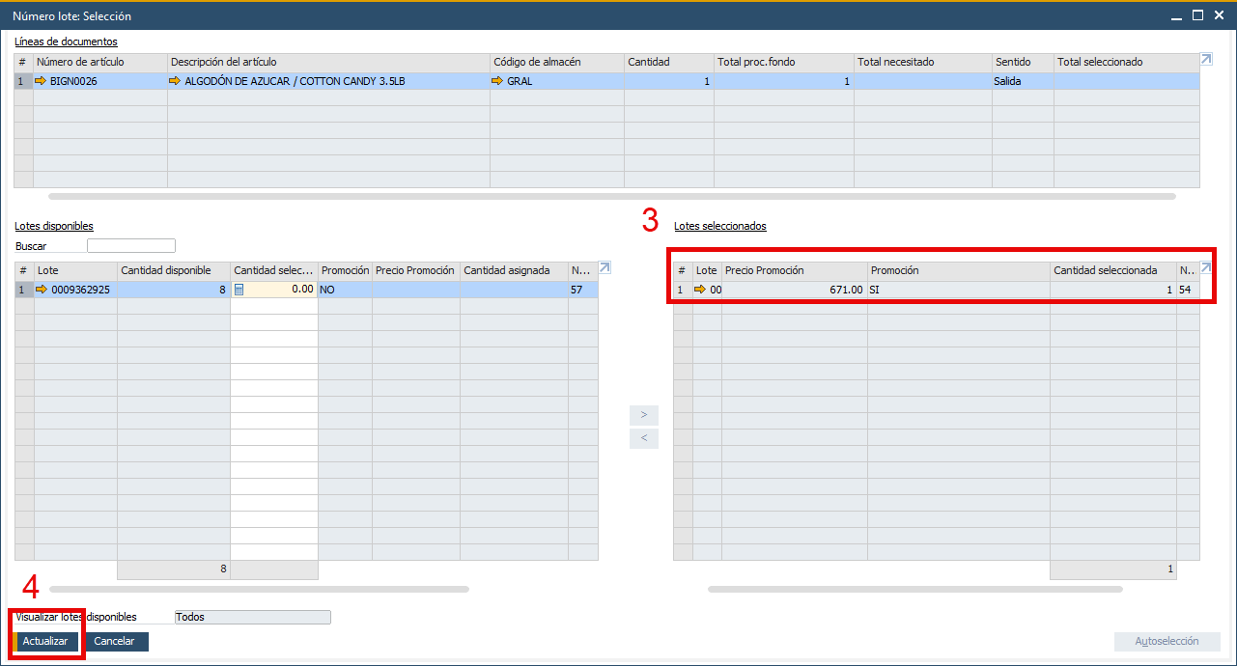Click the Salida direction cell
The image size is (1237, 666).
point(1023,81)
